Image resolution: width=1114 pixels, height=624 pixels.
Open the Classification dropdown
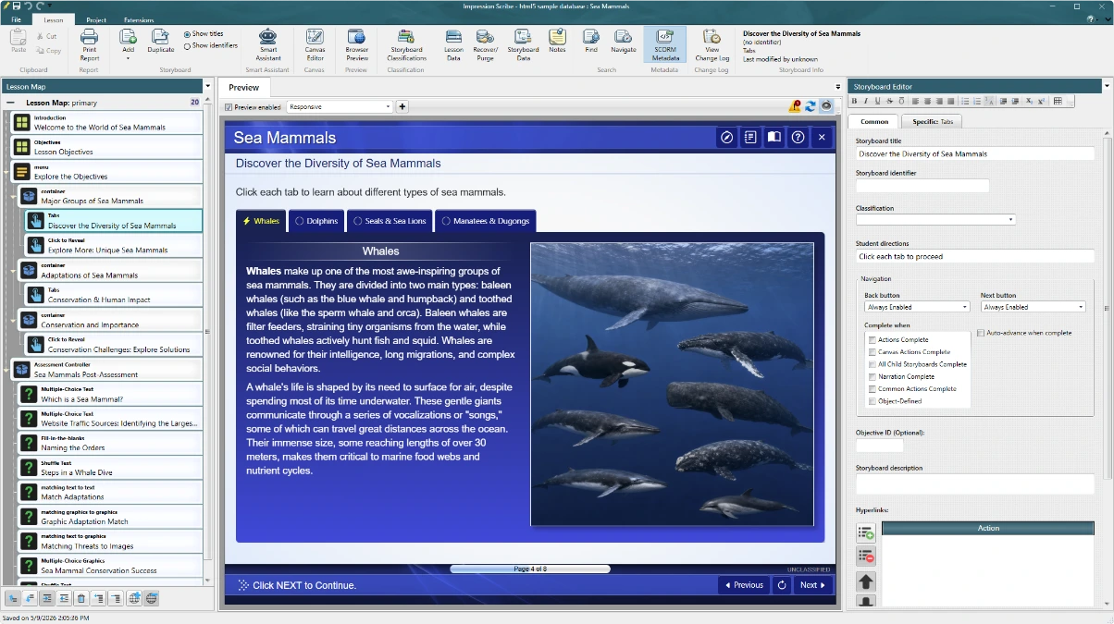(935, 219)
